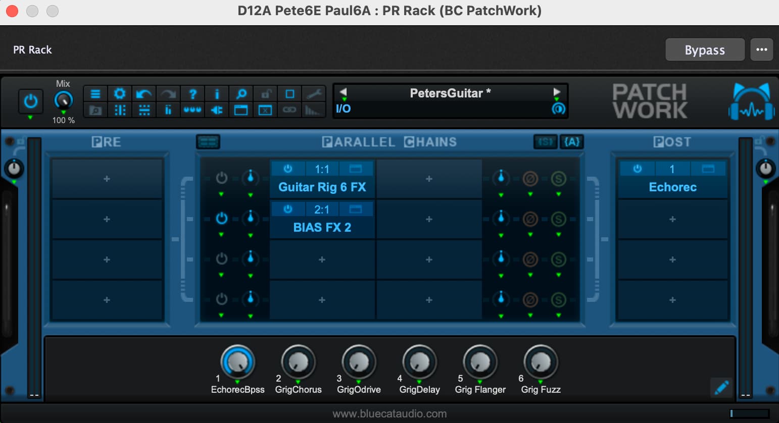
Task: Open settings via the gear icon
Action: click(120, 94)
